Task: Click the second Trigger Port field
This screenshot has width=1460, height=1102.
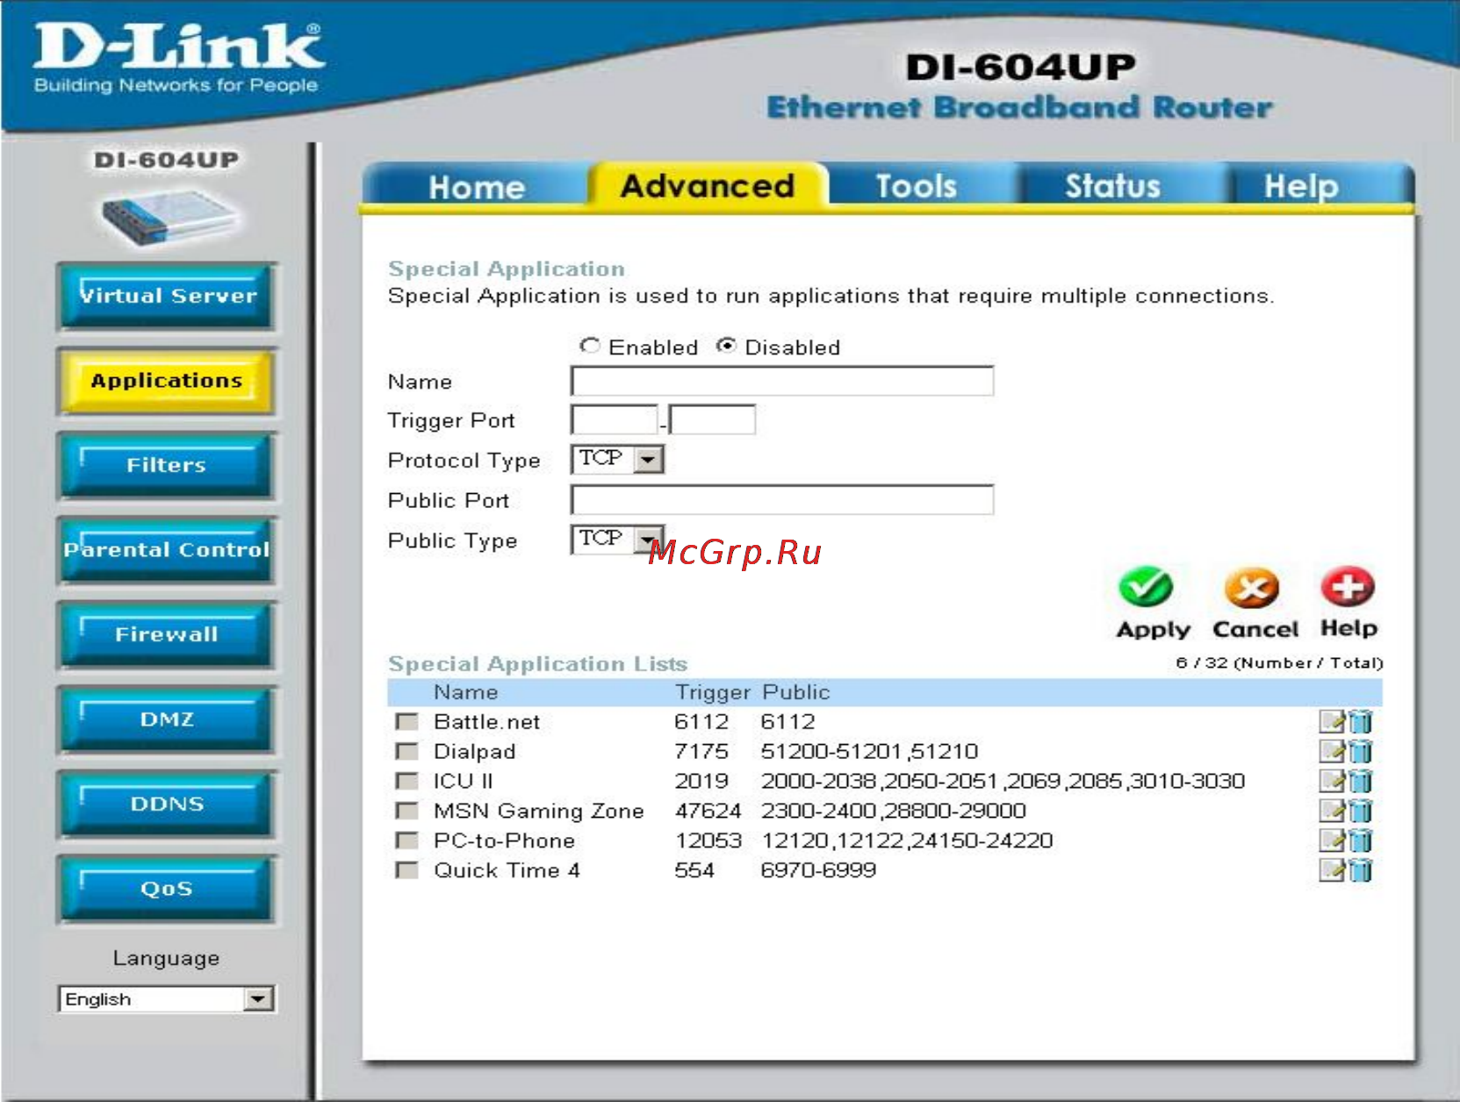Action: [x=712, y=419]
